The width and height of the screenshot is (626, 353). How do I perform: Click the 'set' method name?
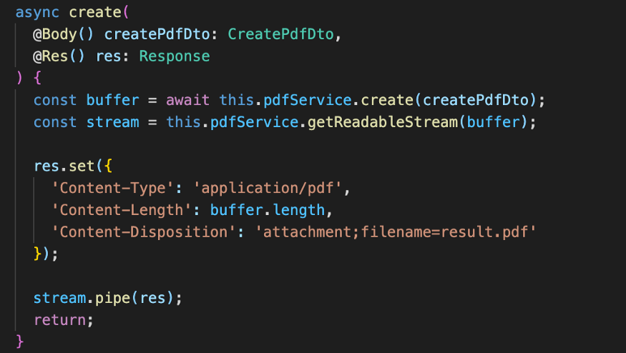(x=82, y=166)
